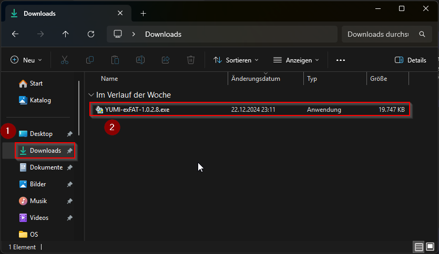Click the Paste clipboard icon
Image resolution: width=439 pixels, height=254 pixels.
click(115, 60)
